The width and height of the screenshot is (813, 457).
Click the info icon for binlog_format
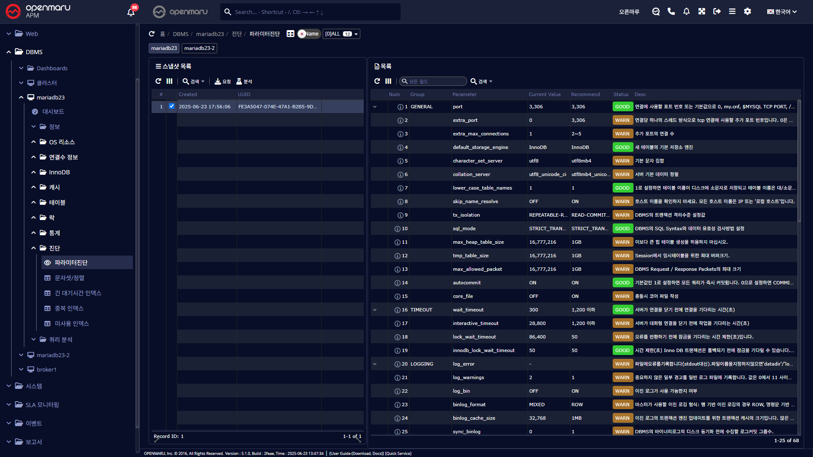click(x=398, y=405)
